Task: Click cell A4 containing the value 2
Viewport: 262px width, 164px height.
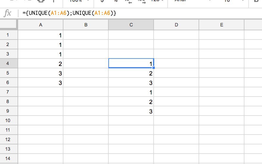Action: point(40,64)
